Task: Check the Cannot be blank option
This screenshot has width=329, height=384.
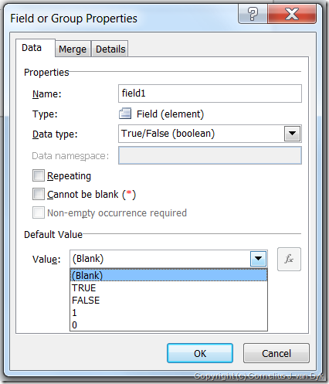Action: pyautogui.click(x=39, y=194)
